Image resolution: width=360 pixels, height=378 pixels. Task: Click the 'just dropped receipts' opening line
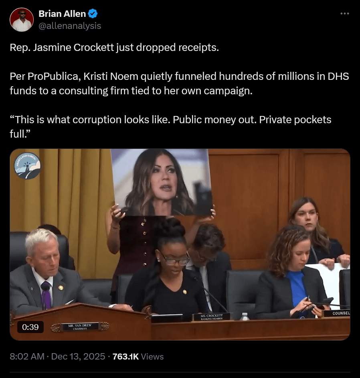tap(114, 47)
